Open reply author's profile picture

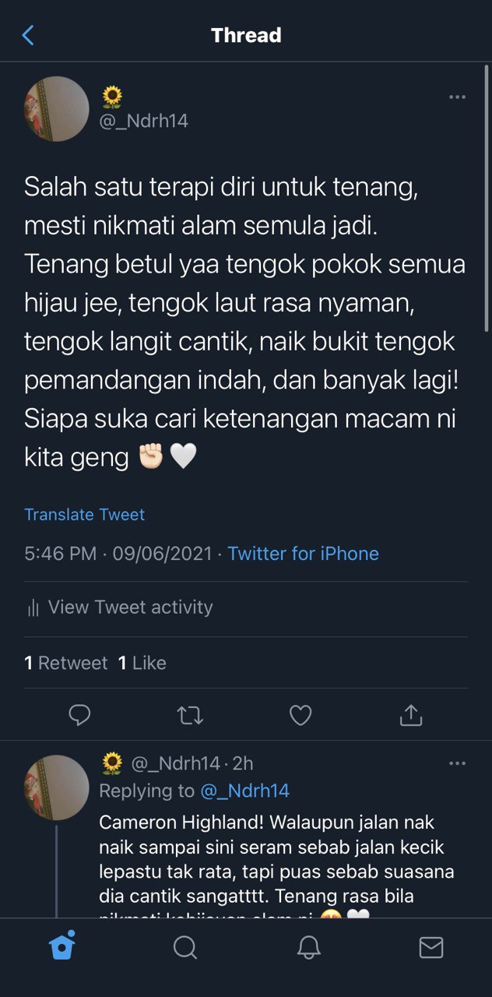click(x=56, y=787)
